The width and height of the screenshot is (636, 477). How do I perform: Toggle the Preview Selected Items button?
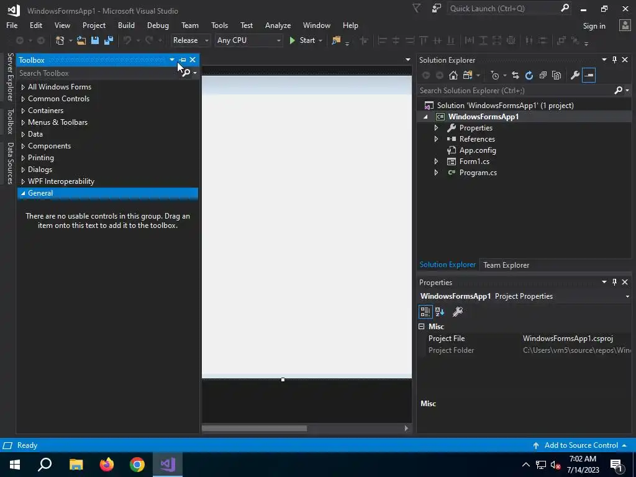pyautogui.click(x=589, y=75)
